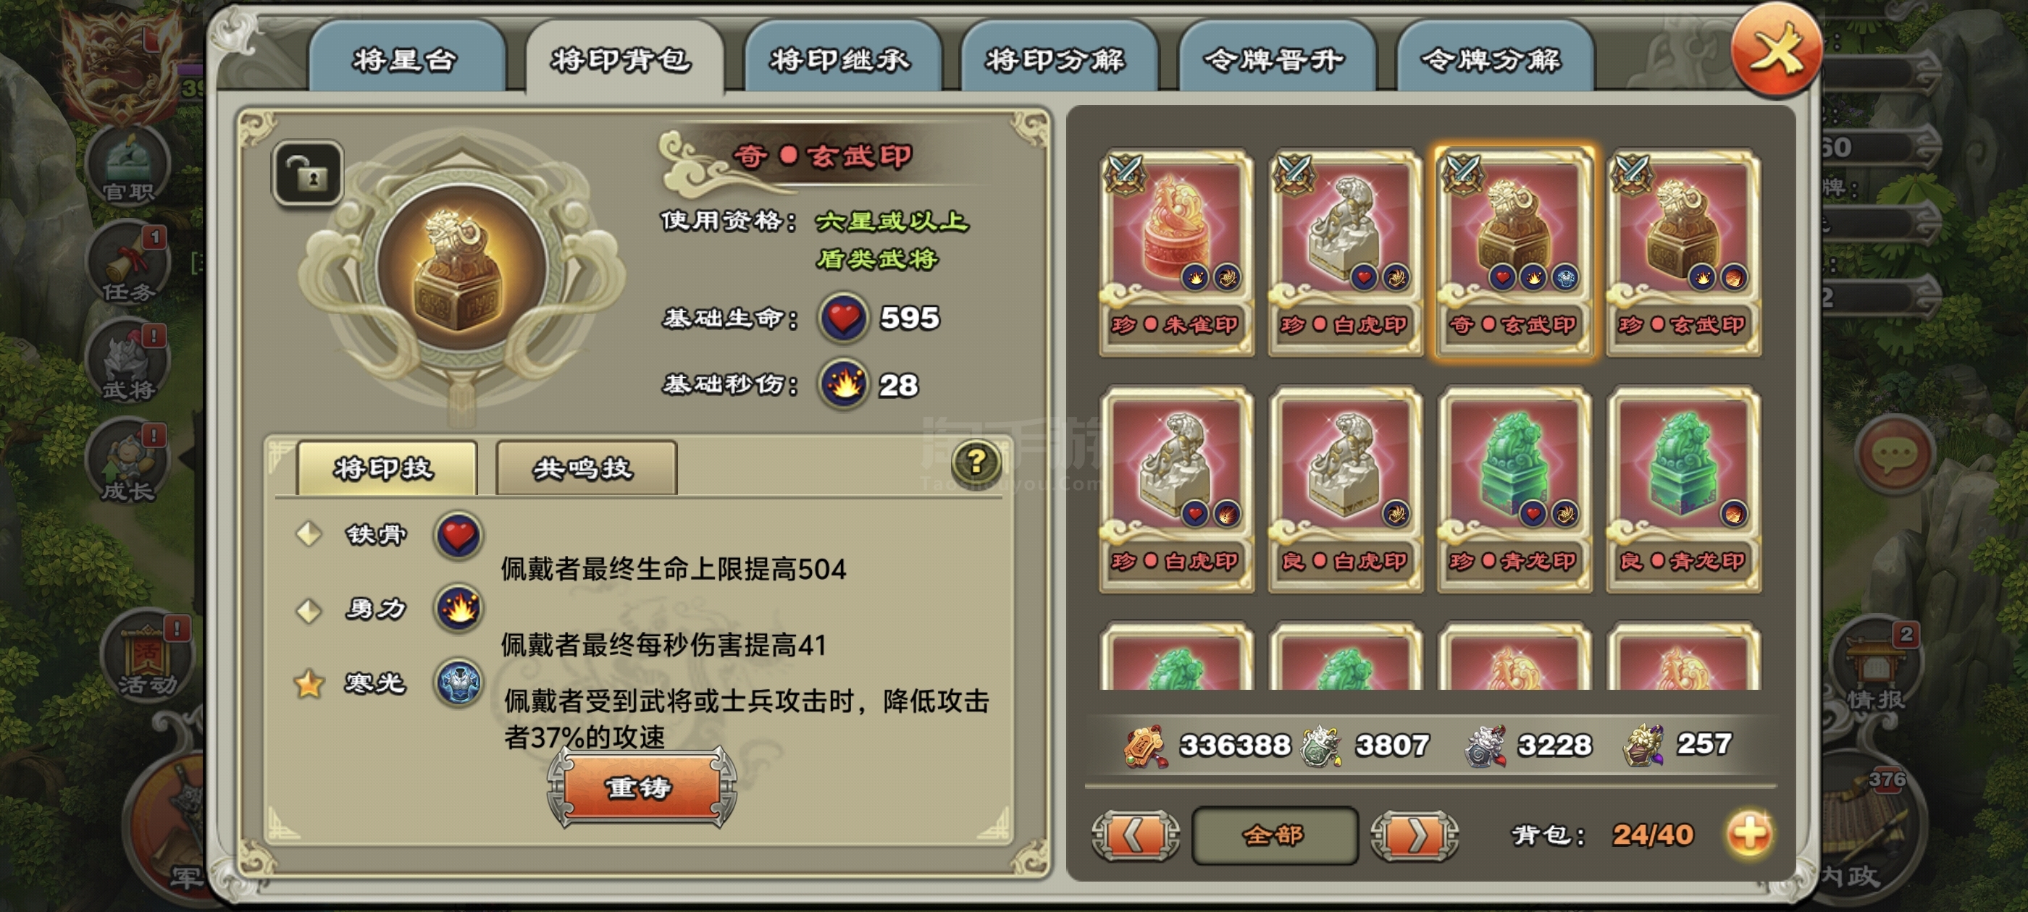Select the 将印技 skill tab
Screen dimensions: 2028x912
coord(387,468)
